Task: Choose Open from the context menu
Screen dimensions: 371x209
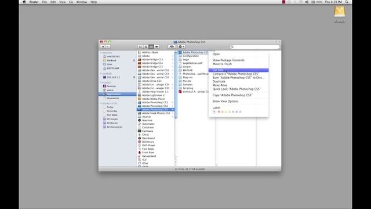Action: (x=238, y=54)
